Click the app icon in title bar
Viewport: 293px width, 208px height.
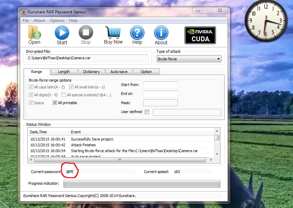[23, 12]
